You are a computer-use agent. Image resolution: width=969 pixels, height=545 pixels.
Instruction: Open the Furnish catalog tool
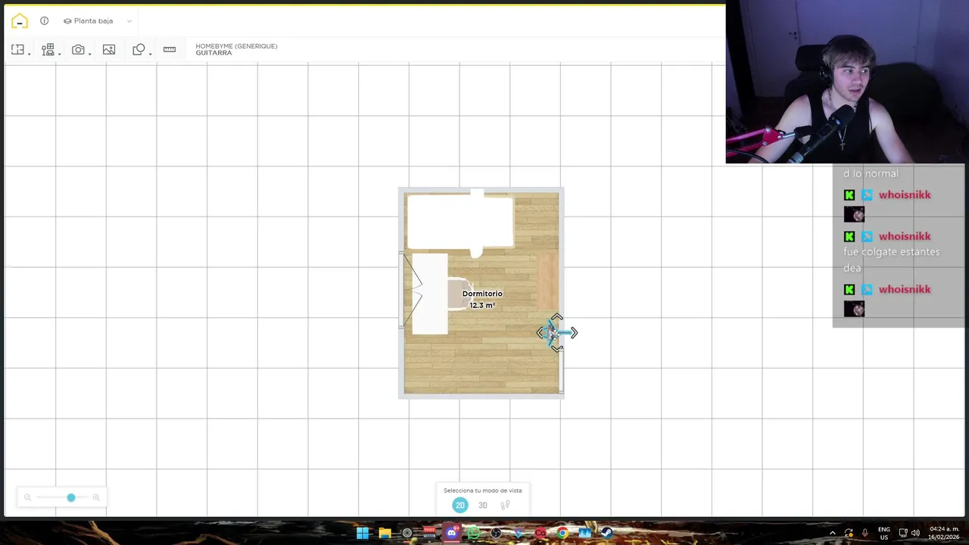[48, 49]
